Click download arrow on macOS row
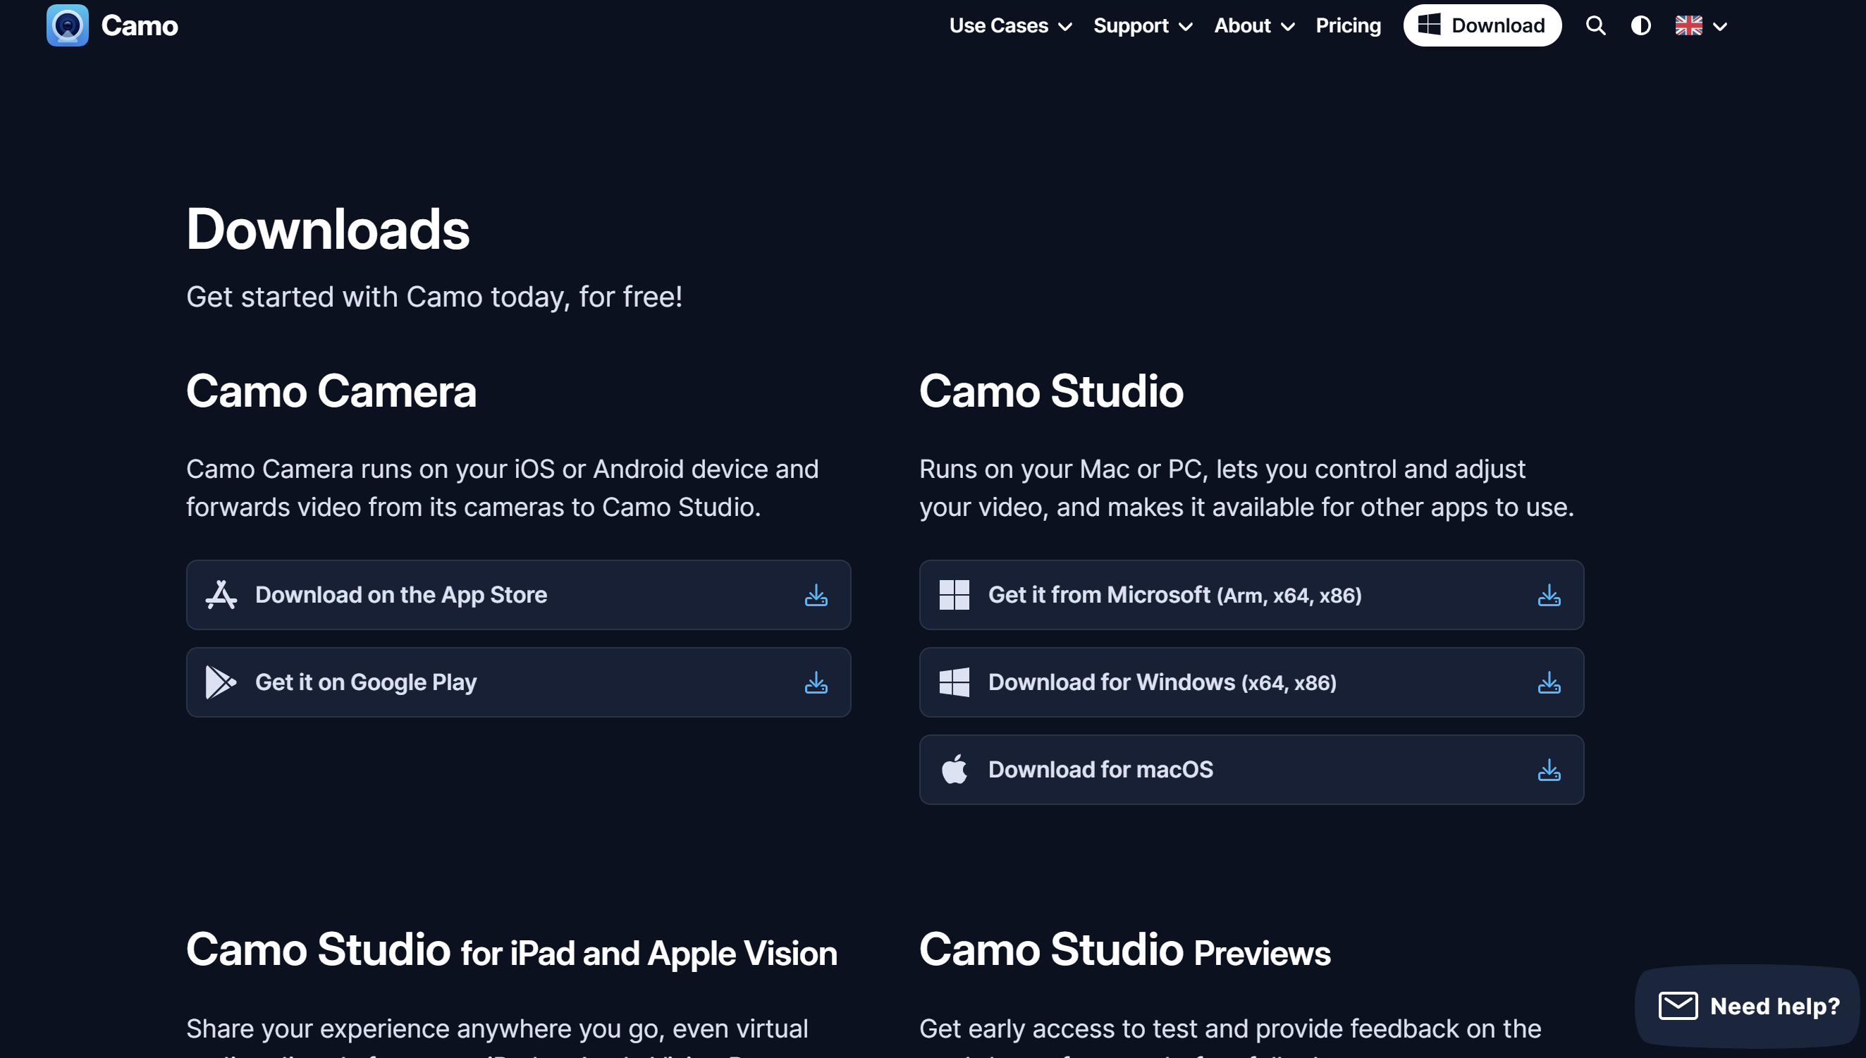The height and width of the screenshot is (1058, 1866). pos(1549,770)
